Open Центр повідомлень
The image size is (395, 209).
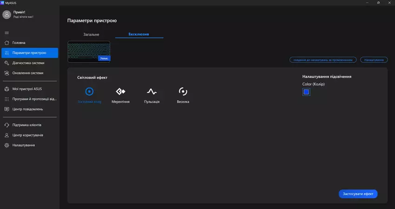pos(27,109)
